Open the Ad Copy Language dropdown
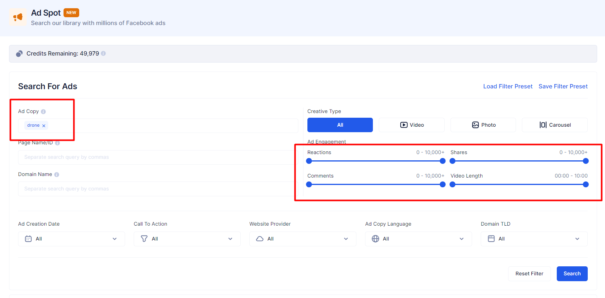Image resolution: width=605 pixels, height=298 pixels. pos(418,239)
